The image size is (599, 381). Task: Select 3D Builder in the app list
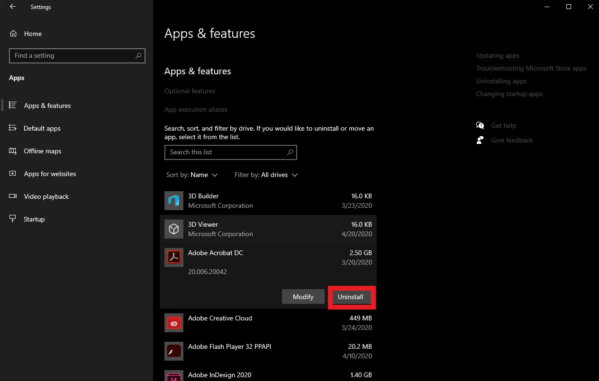[268, 201]
